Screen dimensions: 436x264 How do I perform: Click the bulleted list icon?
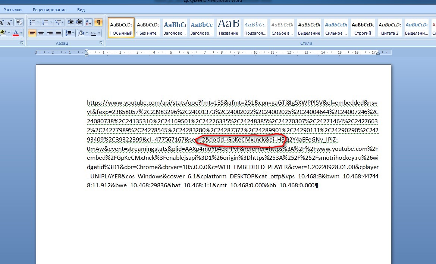(32, 22)
